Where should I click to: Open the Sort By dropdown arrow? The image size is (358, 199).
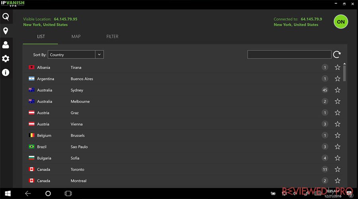coord(99,55)
